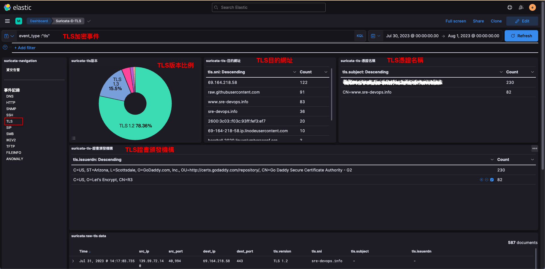Open breadcrumb dropdown chevron after Suricata-D-TLS
The image size is (545, 269).
[89, 21]
